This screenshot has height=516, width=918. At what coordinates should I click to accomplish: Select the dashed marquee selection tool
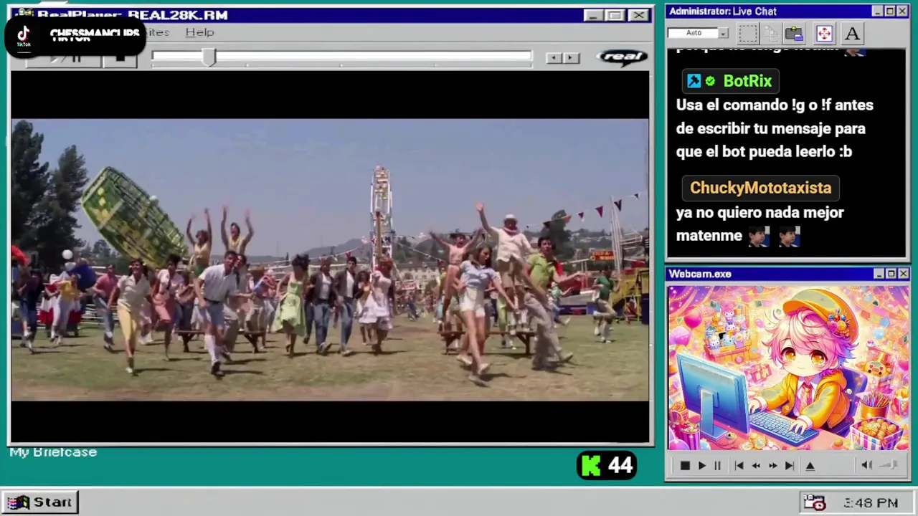click(x=748, y=33)
